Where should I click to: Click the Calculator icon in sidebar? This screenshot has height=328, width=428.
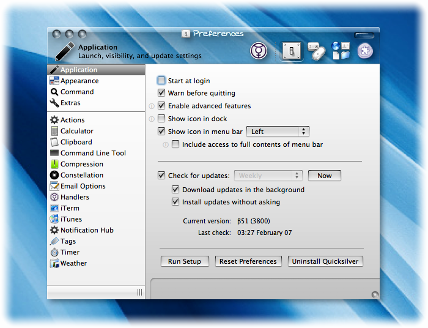(x=54, y=131)
